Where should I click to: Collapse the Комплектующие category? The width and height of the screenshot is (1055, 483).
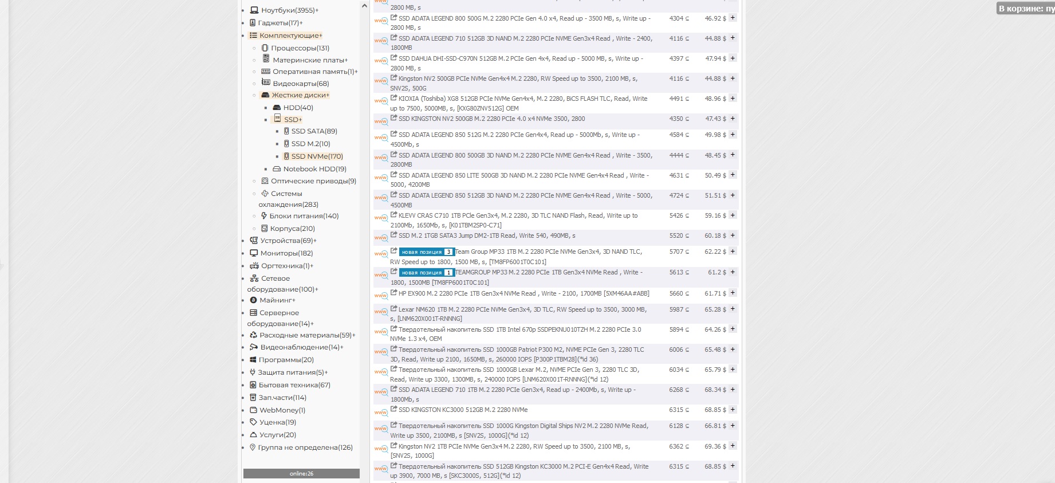click(x=290, y=36)
